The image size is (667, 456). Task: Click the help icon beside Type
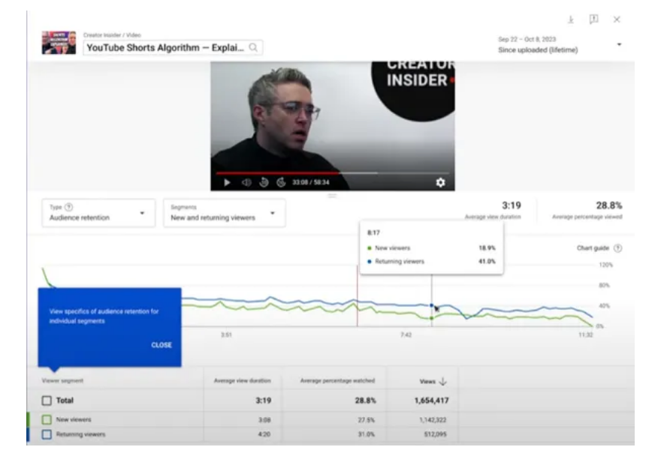click(x=68, y=207)
